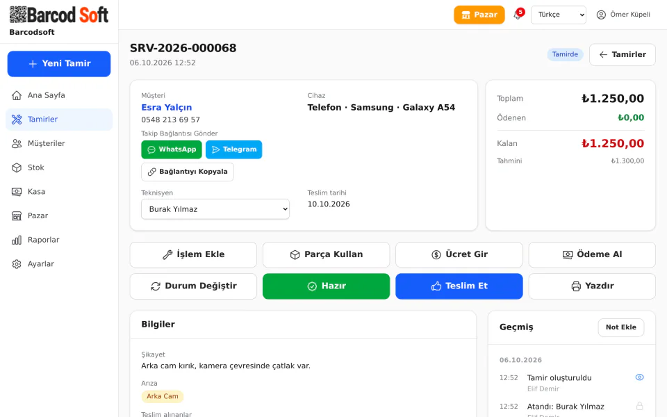
Task: Click the Kasa cash icon
Action: coord(17,192)
